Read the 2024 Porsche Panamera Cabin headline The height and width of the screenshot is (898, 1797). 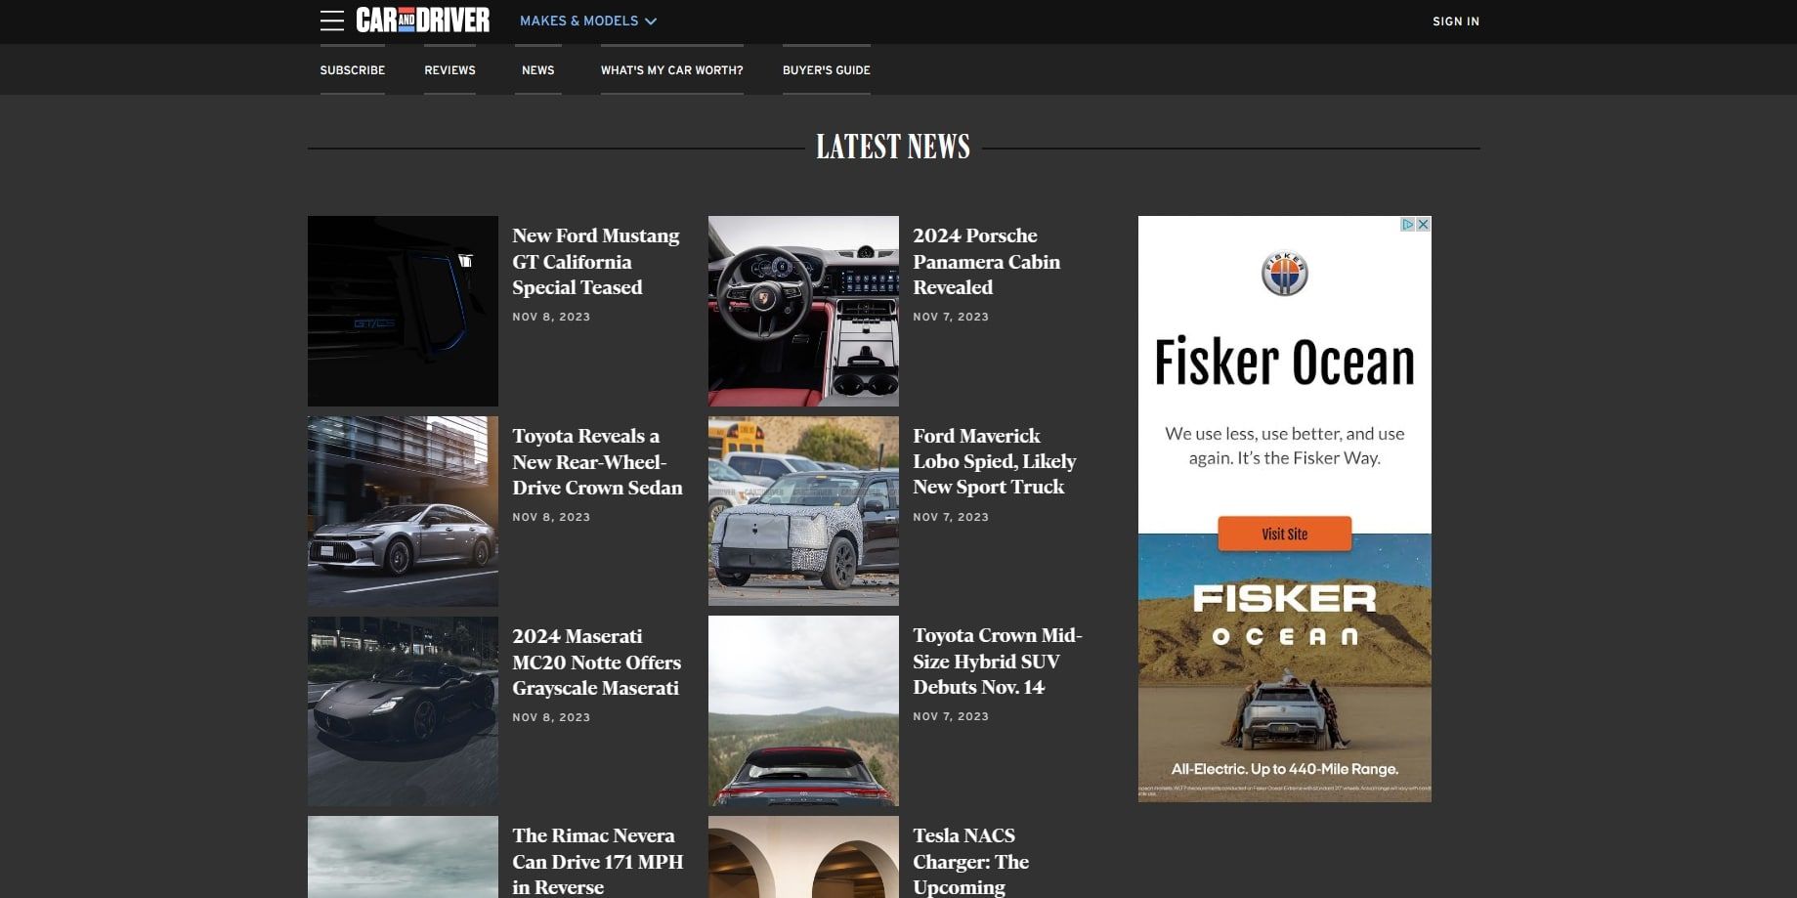(x=986, y=262)
